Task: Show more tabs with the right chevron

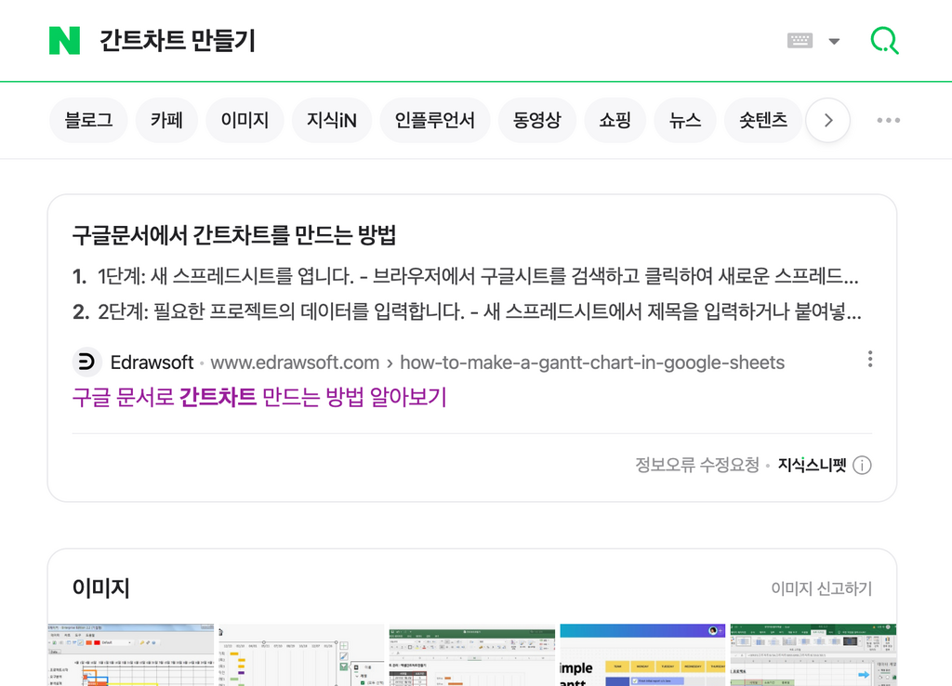Action: click(828, 120)
